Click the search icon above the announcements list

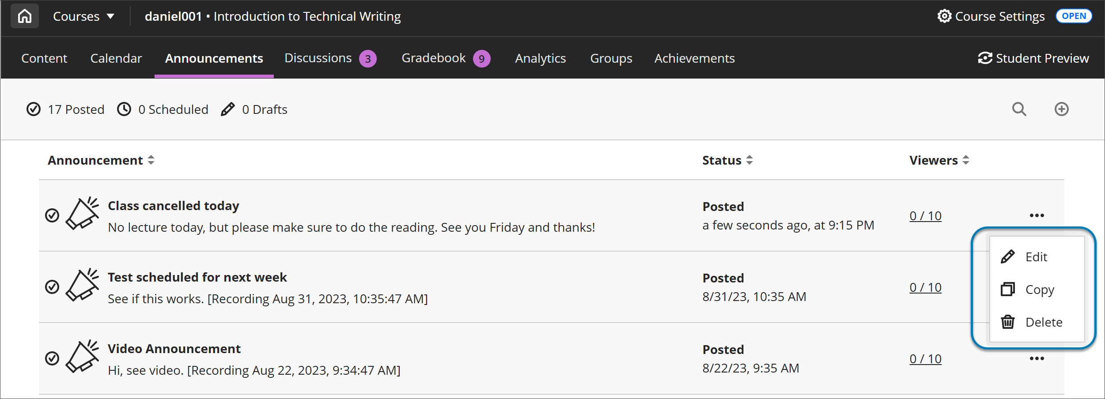[1019, 109]
